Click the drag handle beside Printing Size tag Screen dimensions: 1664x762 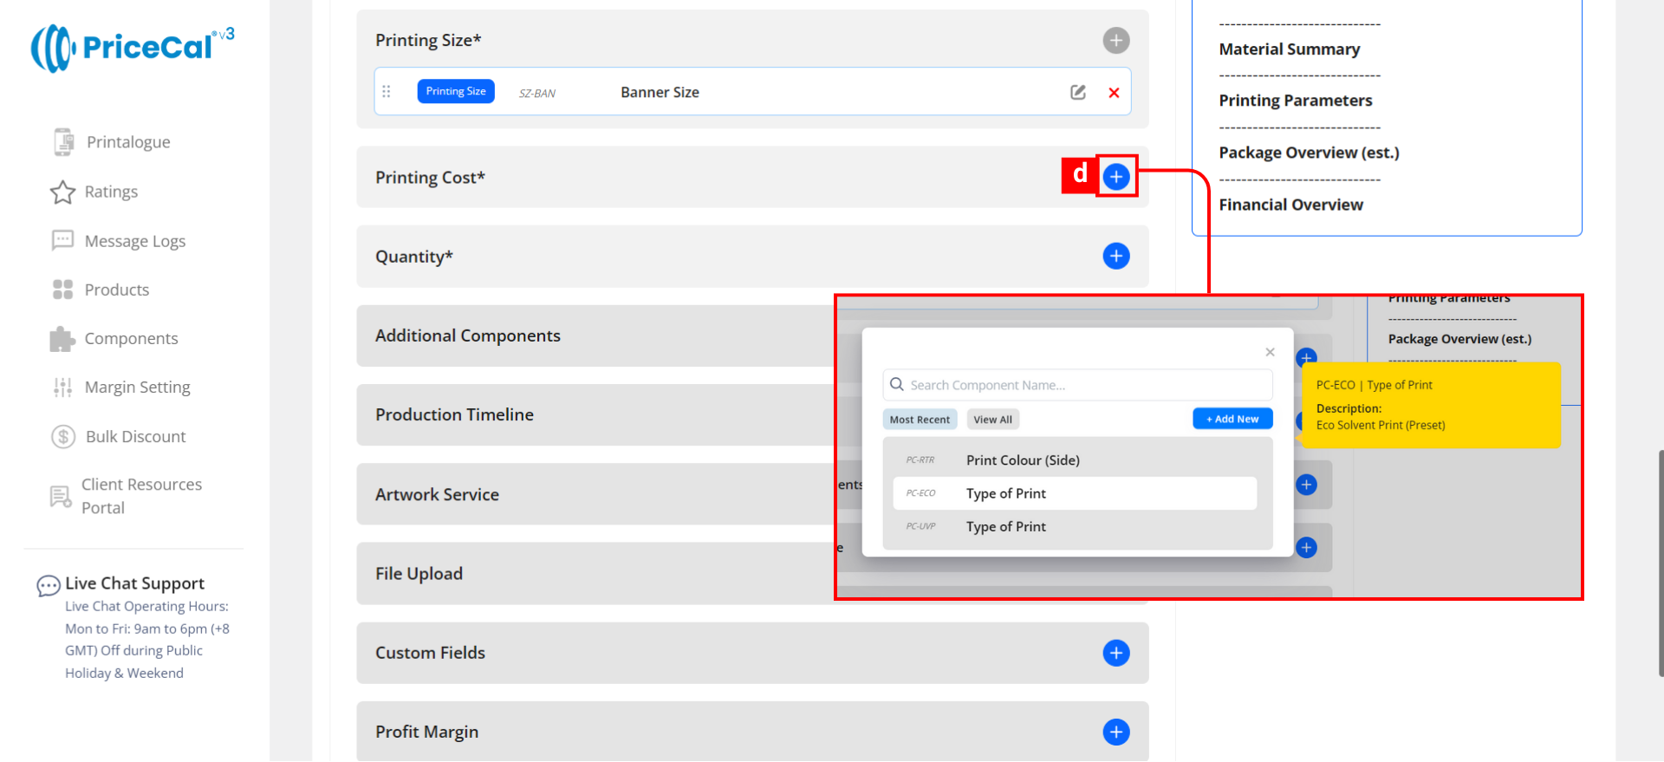pos(387,92)
